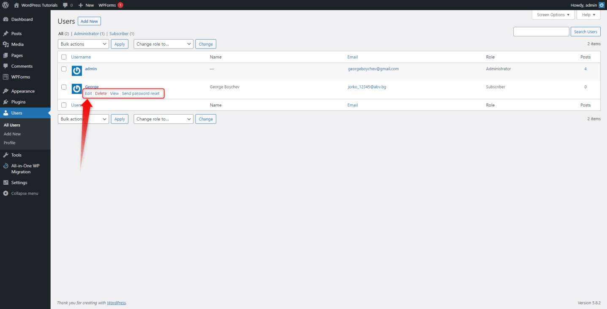This screenshot has height=309, width=607.
Task: Click the bottom Change button
Action: (206, 119)
